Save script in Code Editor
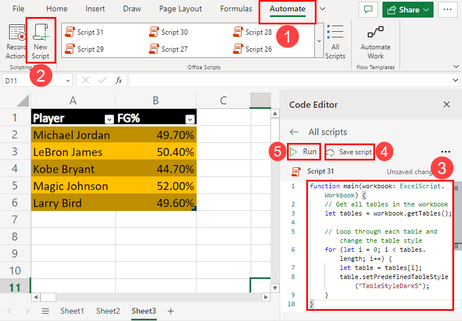This screenshot has width=462, height=321. (349, 152)
